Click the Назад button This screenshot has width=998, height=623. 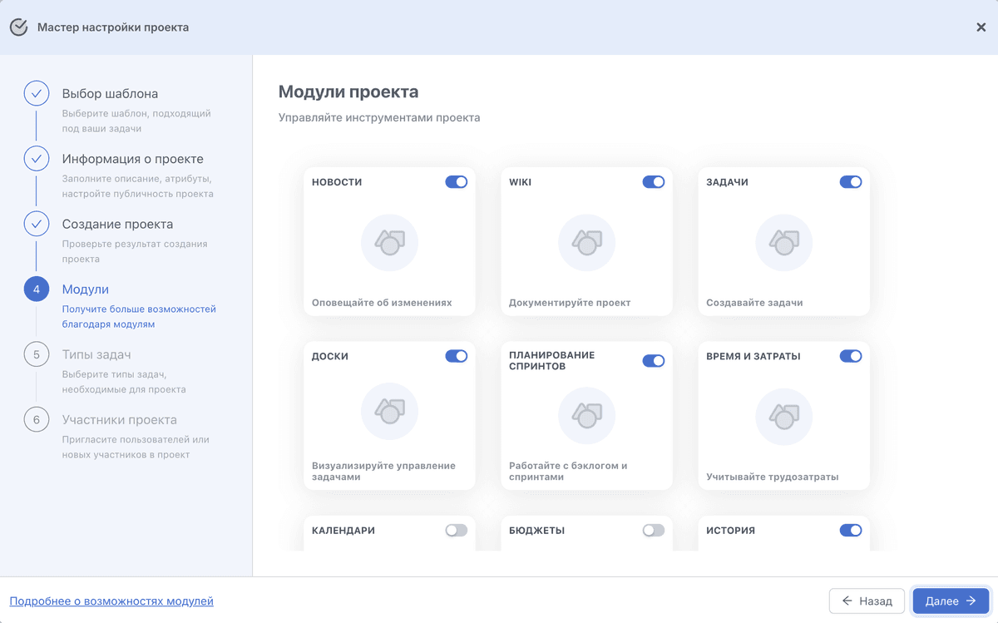coord(867,601)
